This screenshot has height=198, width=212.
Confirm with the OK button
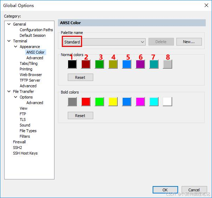click(165, 190)
